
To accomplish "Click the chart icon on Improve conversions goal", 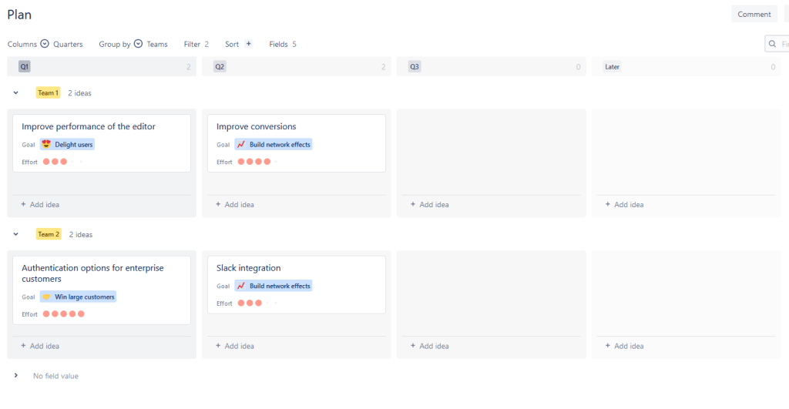I will (241, 144).
